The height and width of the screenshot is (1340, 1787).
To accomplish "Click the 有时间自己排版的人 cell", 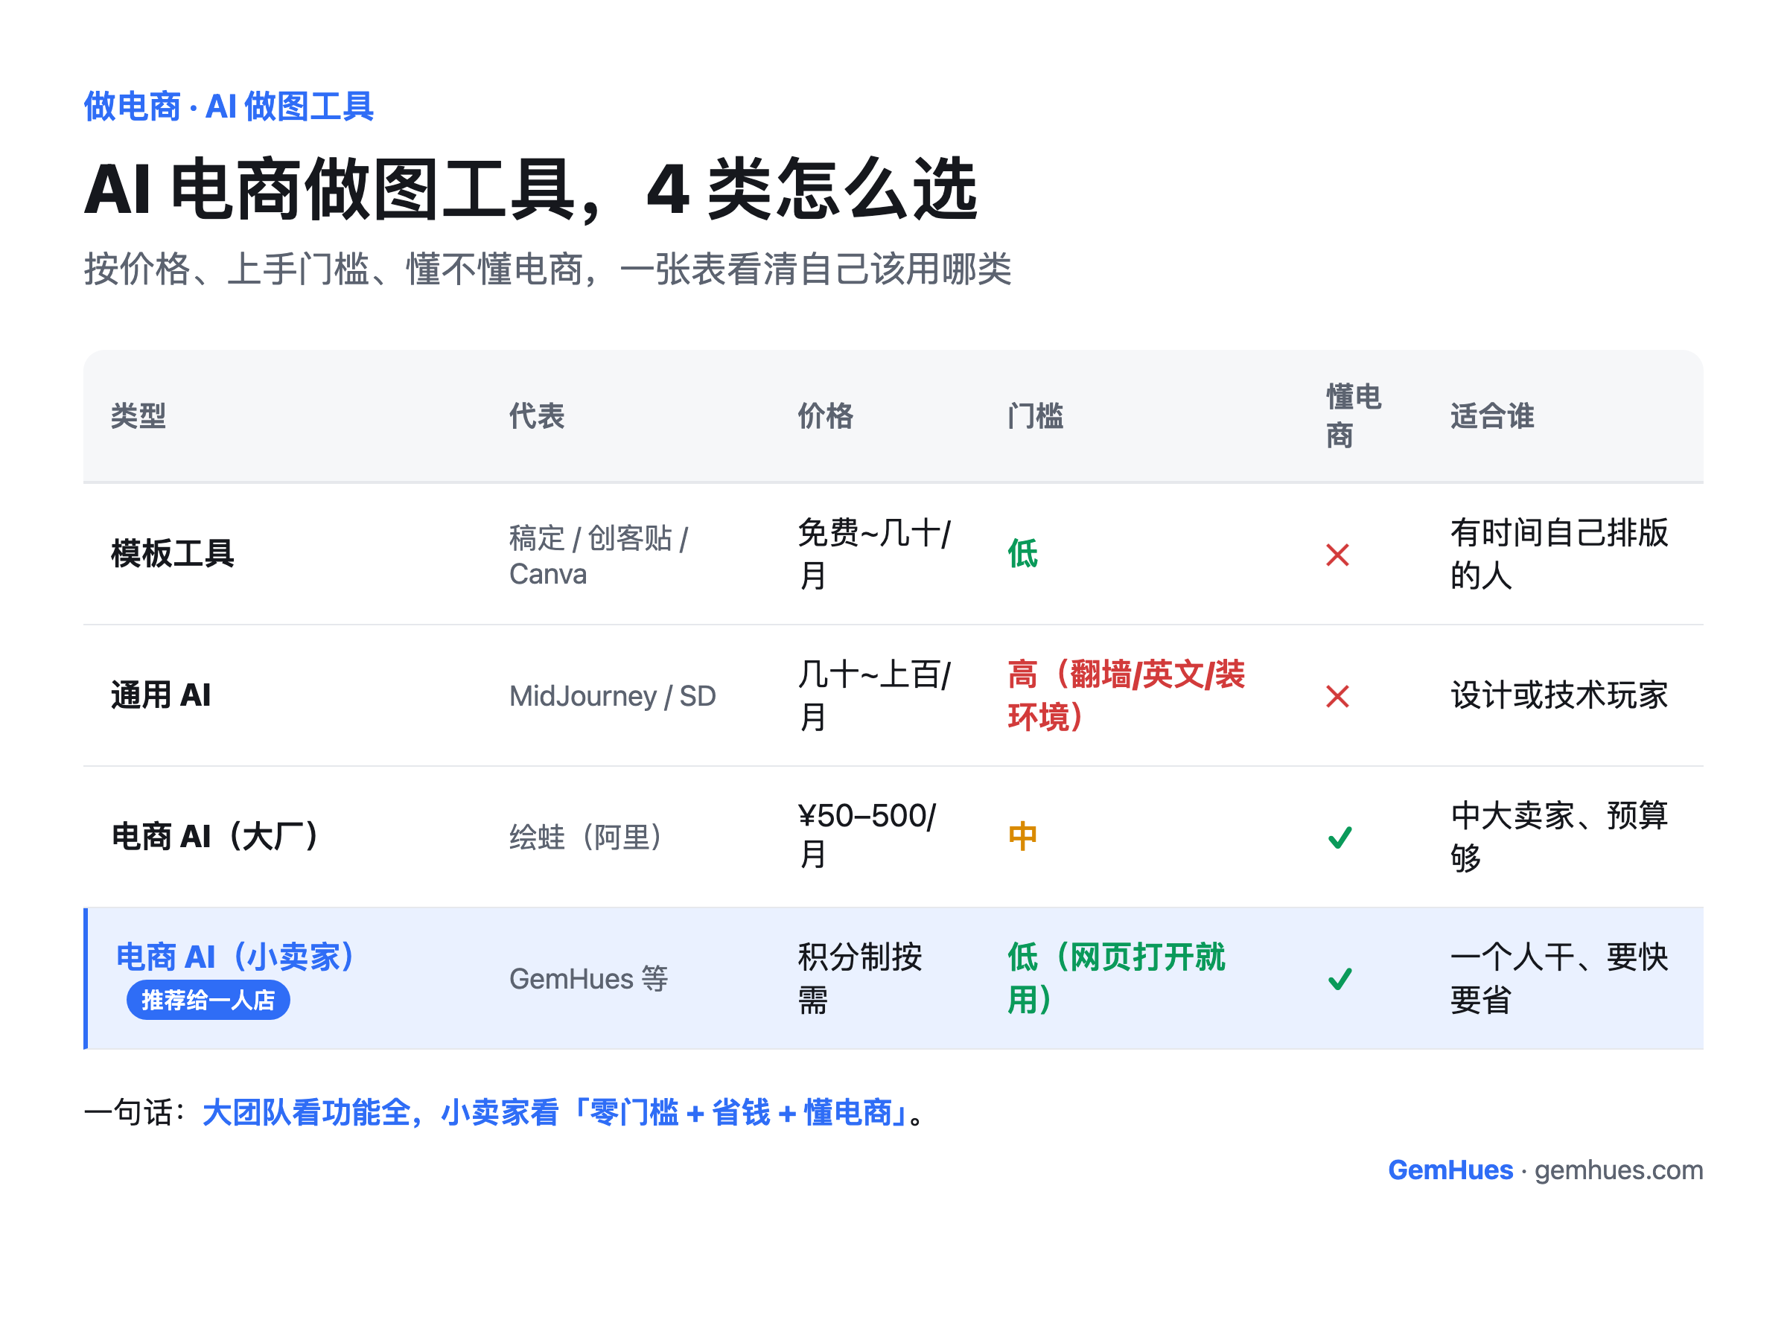I will [1559, 554].
